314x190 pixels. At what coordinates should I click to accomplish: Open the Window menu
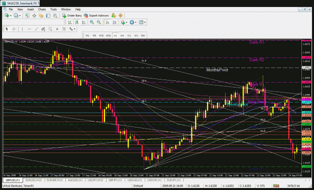click(66, 9)
